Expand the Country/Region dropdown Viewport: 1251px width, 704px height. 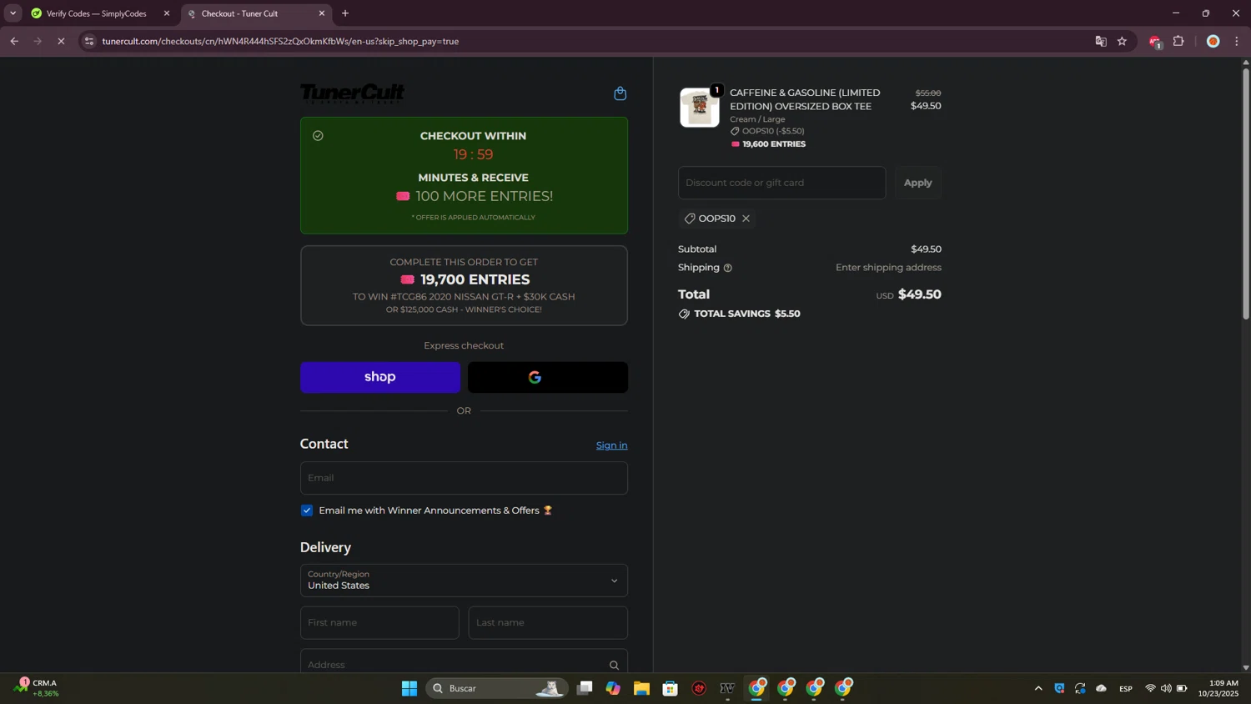pos(464,581)
